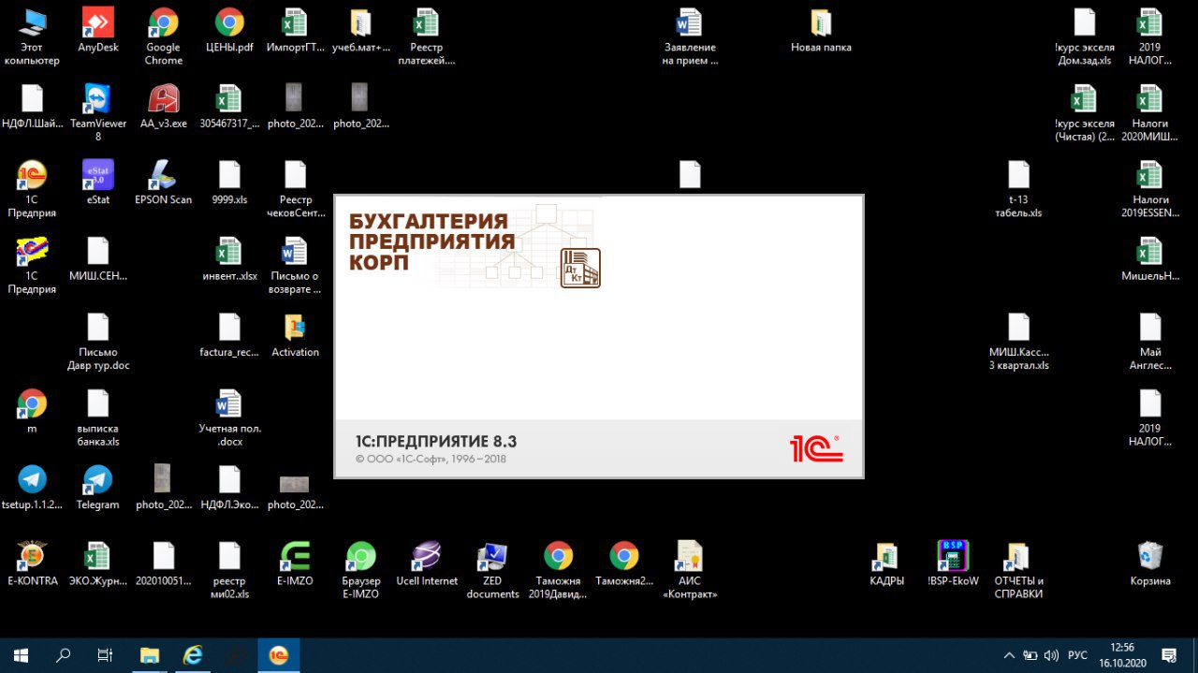Select the НДФЛ.Эко file icon
1198x673 pixels.
pyautogui.click(x=229, y=488)
